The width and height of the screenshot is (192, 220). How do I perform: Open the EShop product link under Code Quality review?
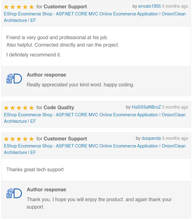[x=95, y=115]
